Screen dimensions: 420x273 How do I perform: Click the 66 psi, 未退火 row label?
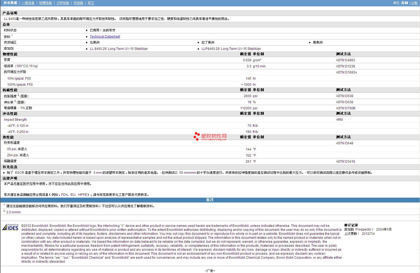[x=17, y=149]
